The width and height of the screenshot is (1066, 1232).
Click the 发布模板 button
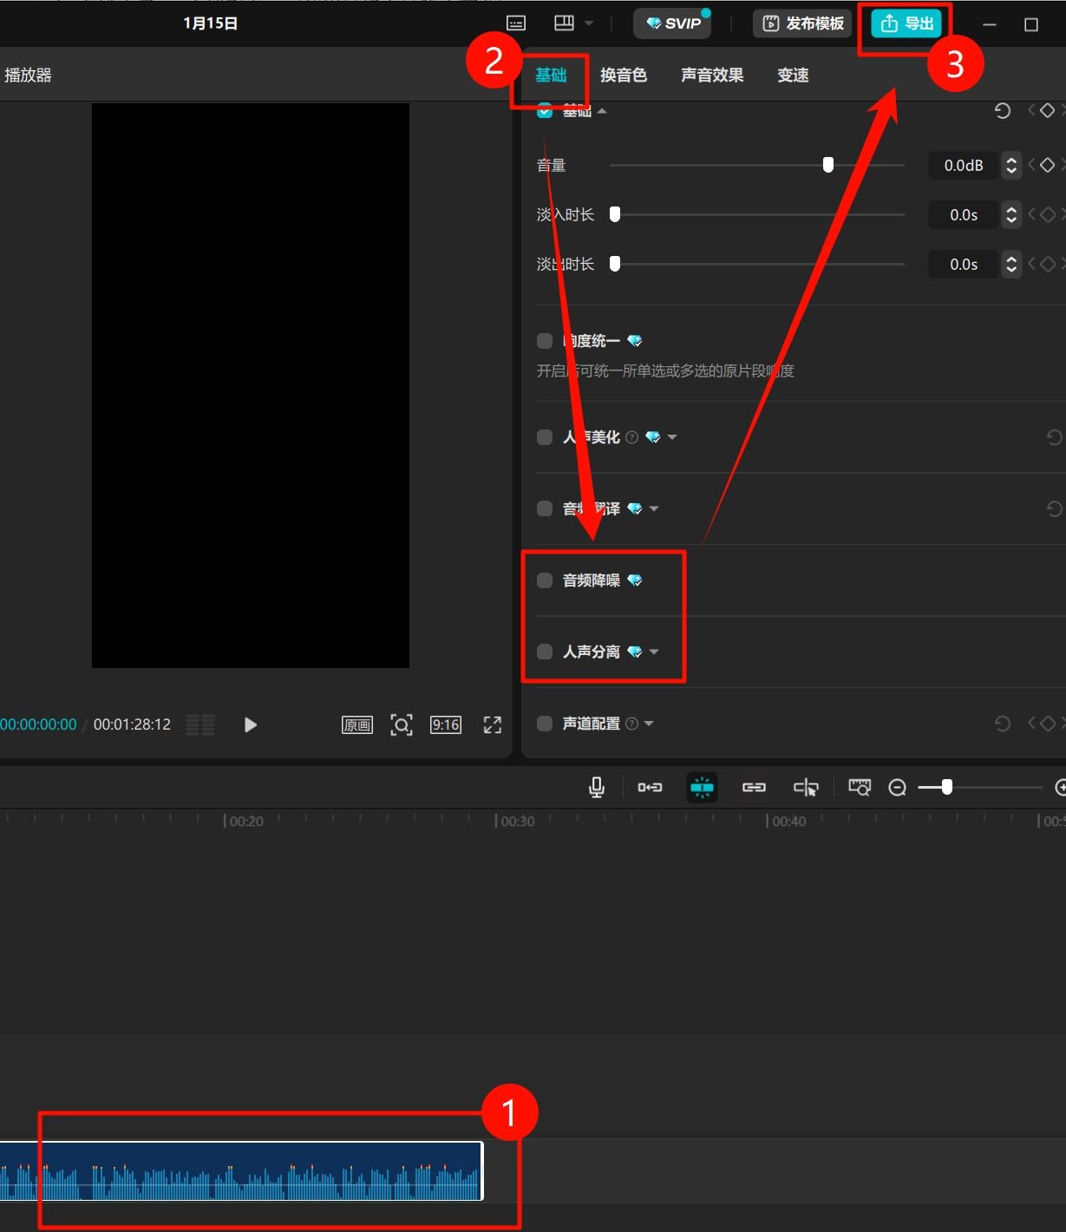click(803, 23)
